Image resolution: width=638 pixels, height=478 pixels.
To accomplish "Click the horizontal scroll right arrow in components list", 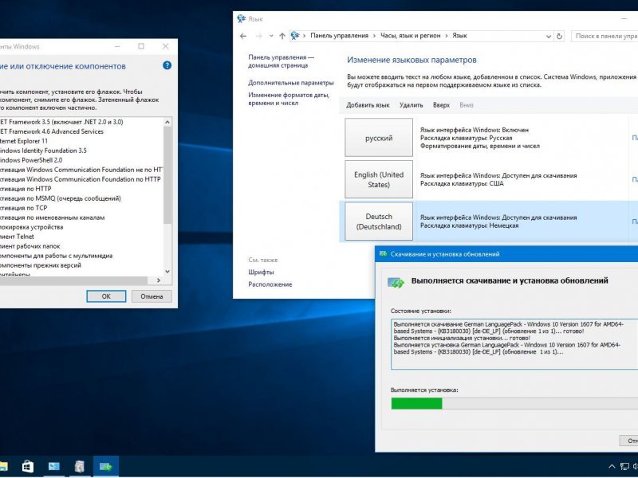I will pyautogui.click(x=159, y=280).
